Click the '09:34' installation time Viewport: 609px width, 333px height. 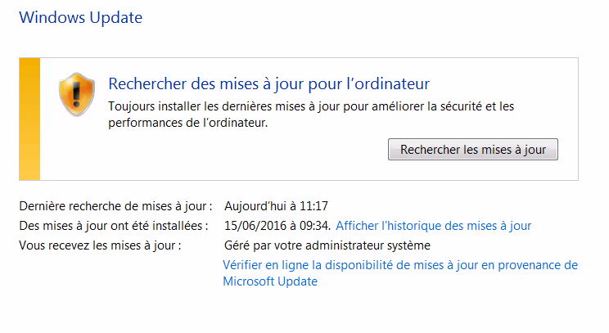314,226
